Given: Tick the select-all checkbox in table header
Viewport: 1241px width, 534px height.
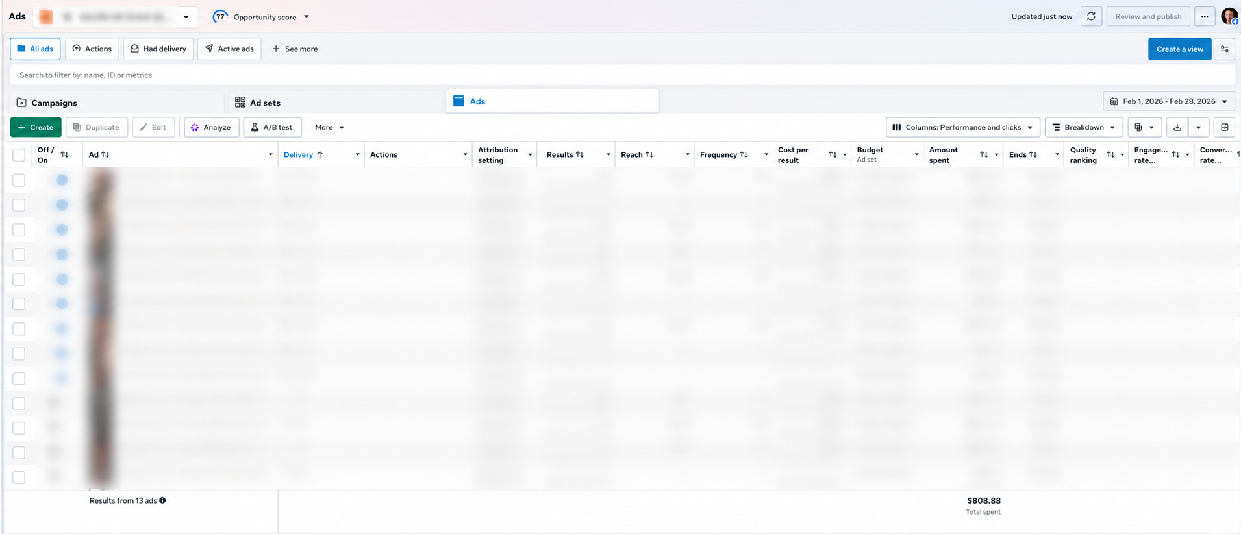Looking at the screenshot, I should tap(19, 155).
